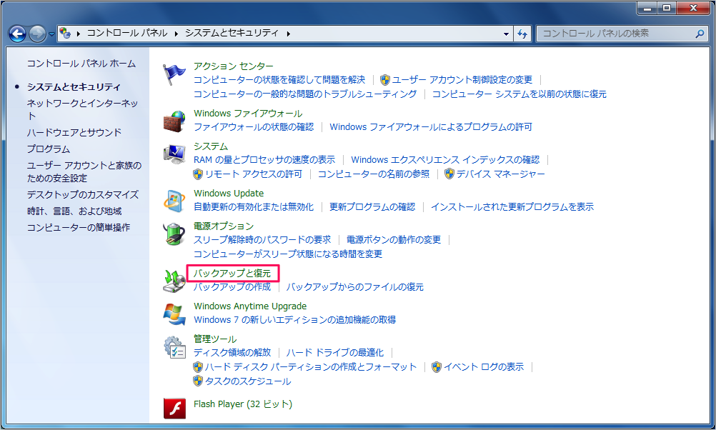Screen dimensions: 716x430
Task: Click the Power Options battery icon
Action: coord(174,234)
